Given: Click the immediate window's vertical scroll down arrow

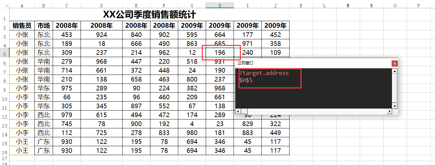Looking at the screenshot, I should (394, 106).
